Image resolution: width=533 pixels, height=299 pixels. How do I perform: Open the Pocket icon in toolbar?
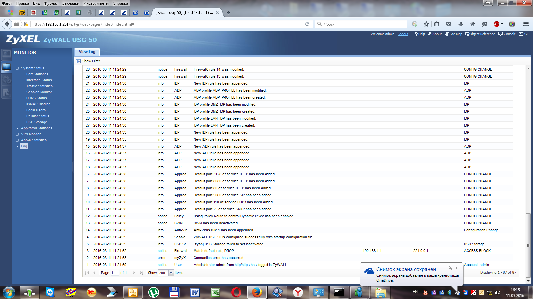point(449,24)
